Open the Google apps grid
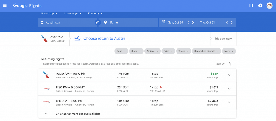This screenshot has height=121, width=276. pos(251,6)
